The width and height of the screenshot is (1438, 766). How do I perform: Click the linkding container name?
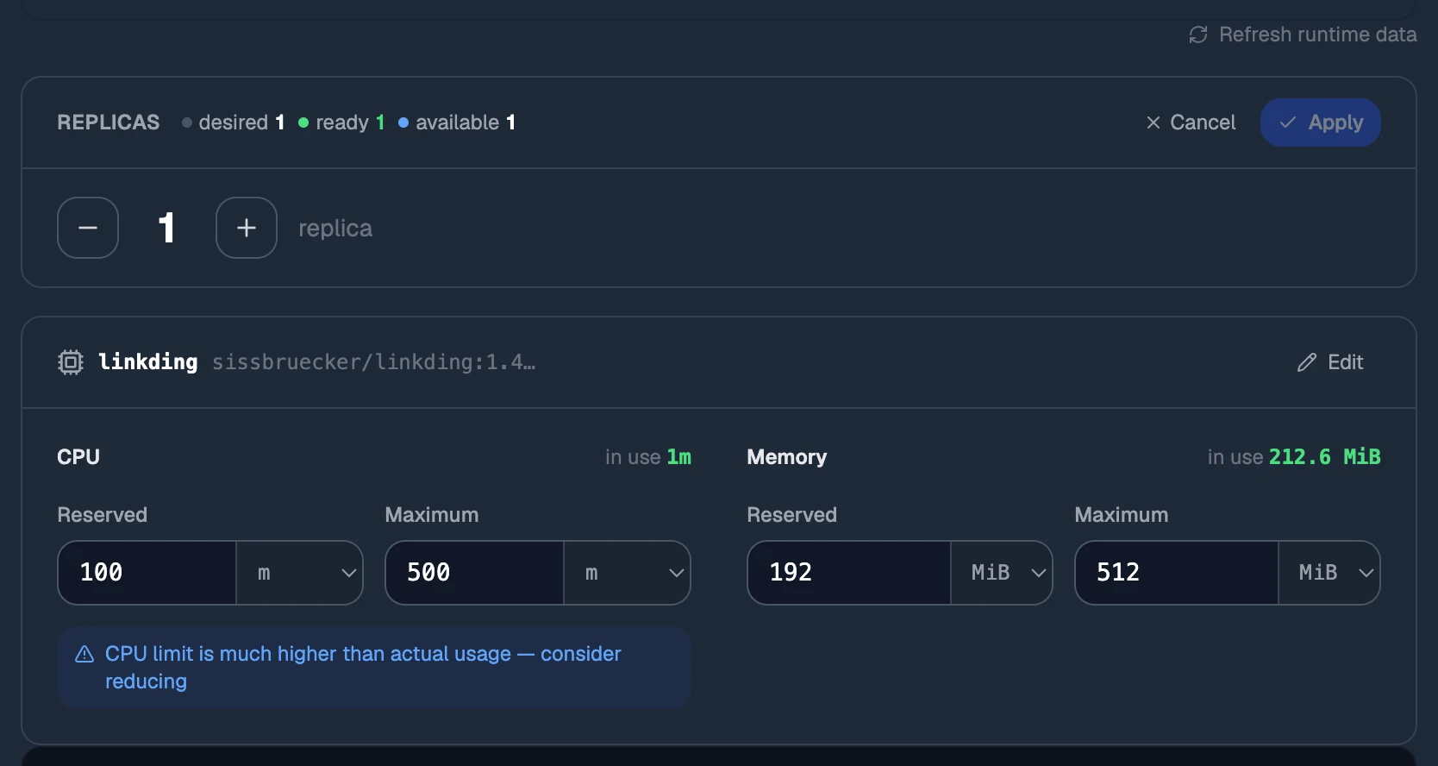(x=148, y=362)
